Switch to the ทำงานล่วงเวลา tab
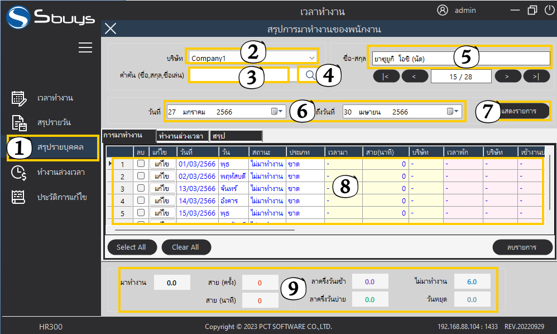 tap(180, 136)
